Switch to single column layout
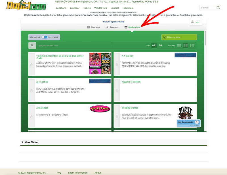The width and height of the screenshot is (227, 175). coord(179,45)
